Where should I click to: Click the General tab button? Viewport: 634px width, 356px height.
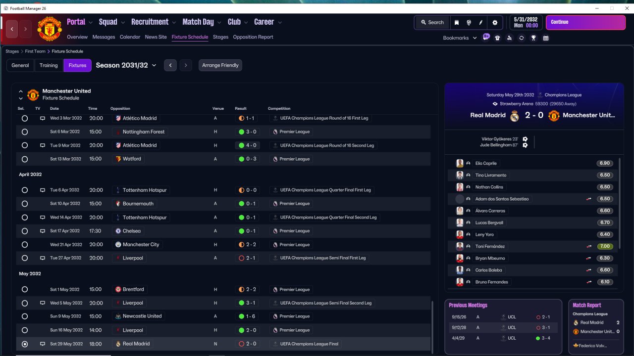click(20, 65)
